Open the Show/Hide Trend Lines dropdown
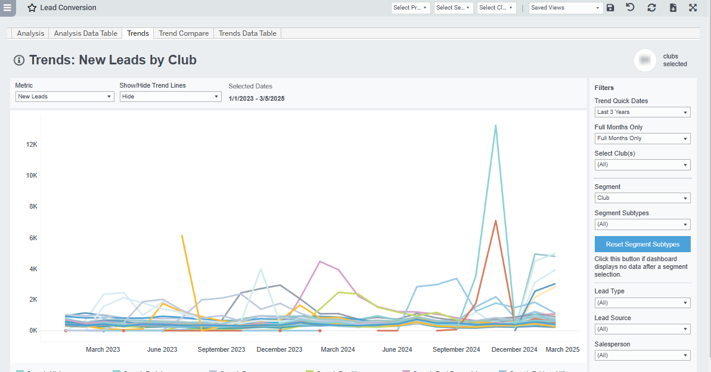The width and height of the screenshot is (711, 372). (x=170, y=96)
